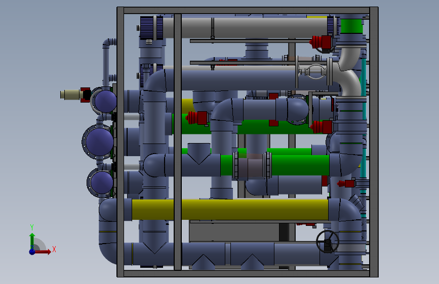Select the long gray cylinder along the top
Screen dimensions: 439x284
pyautogui.click(x=245, y=28)
